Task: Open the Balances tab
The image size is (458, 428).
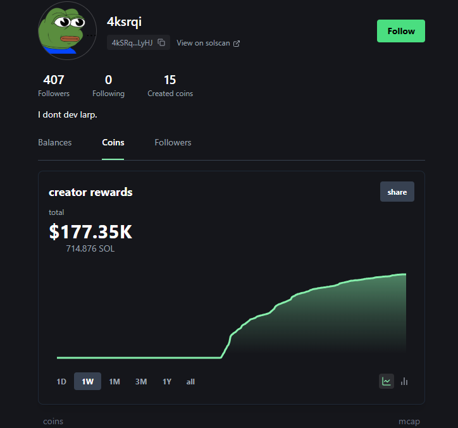Action: (55, 143)
